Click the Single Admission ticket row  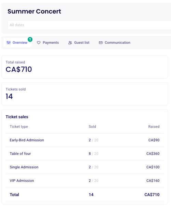84,167
